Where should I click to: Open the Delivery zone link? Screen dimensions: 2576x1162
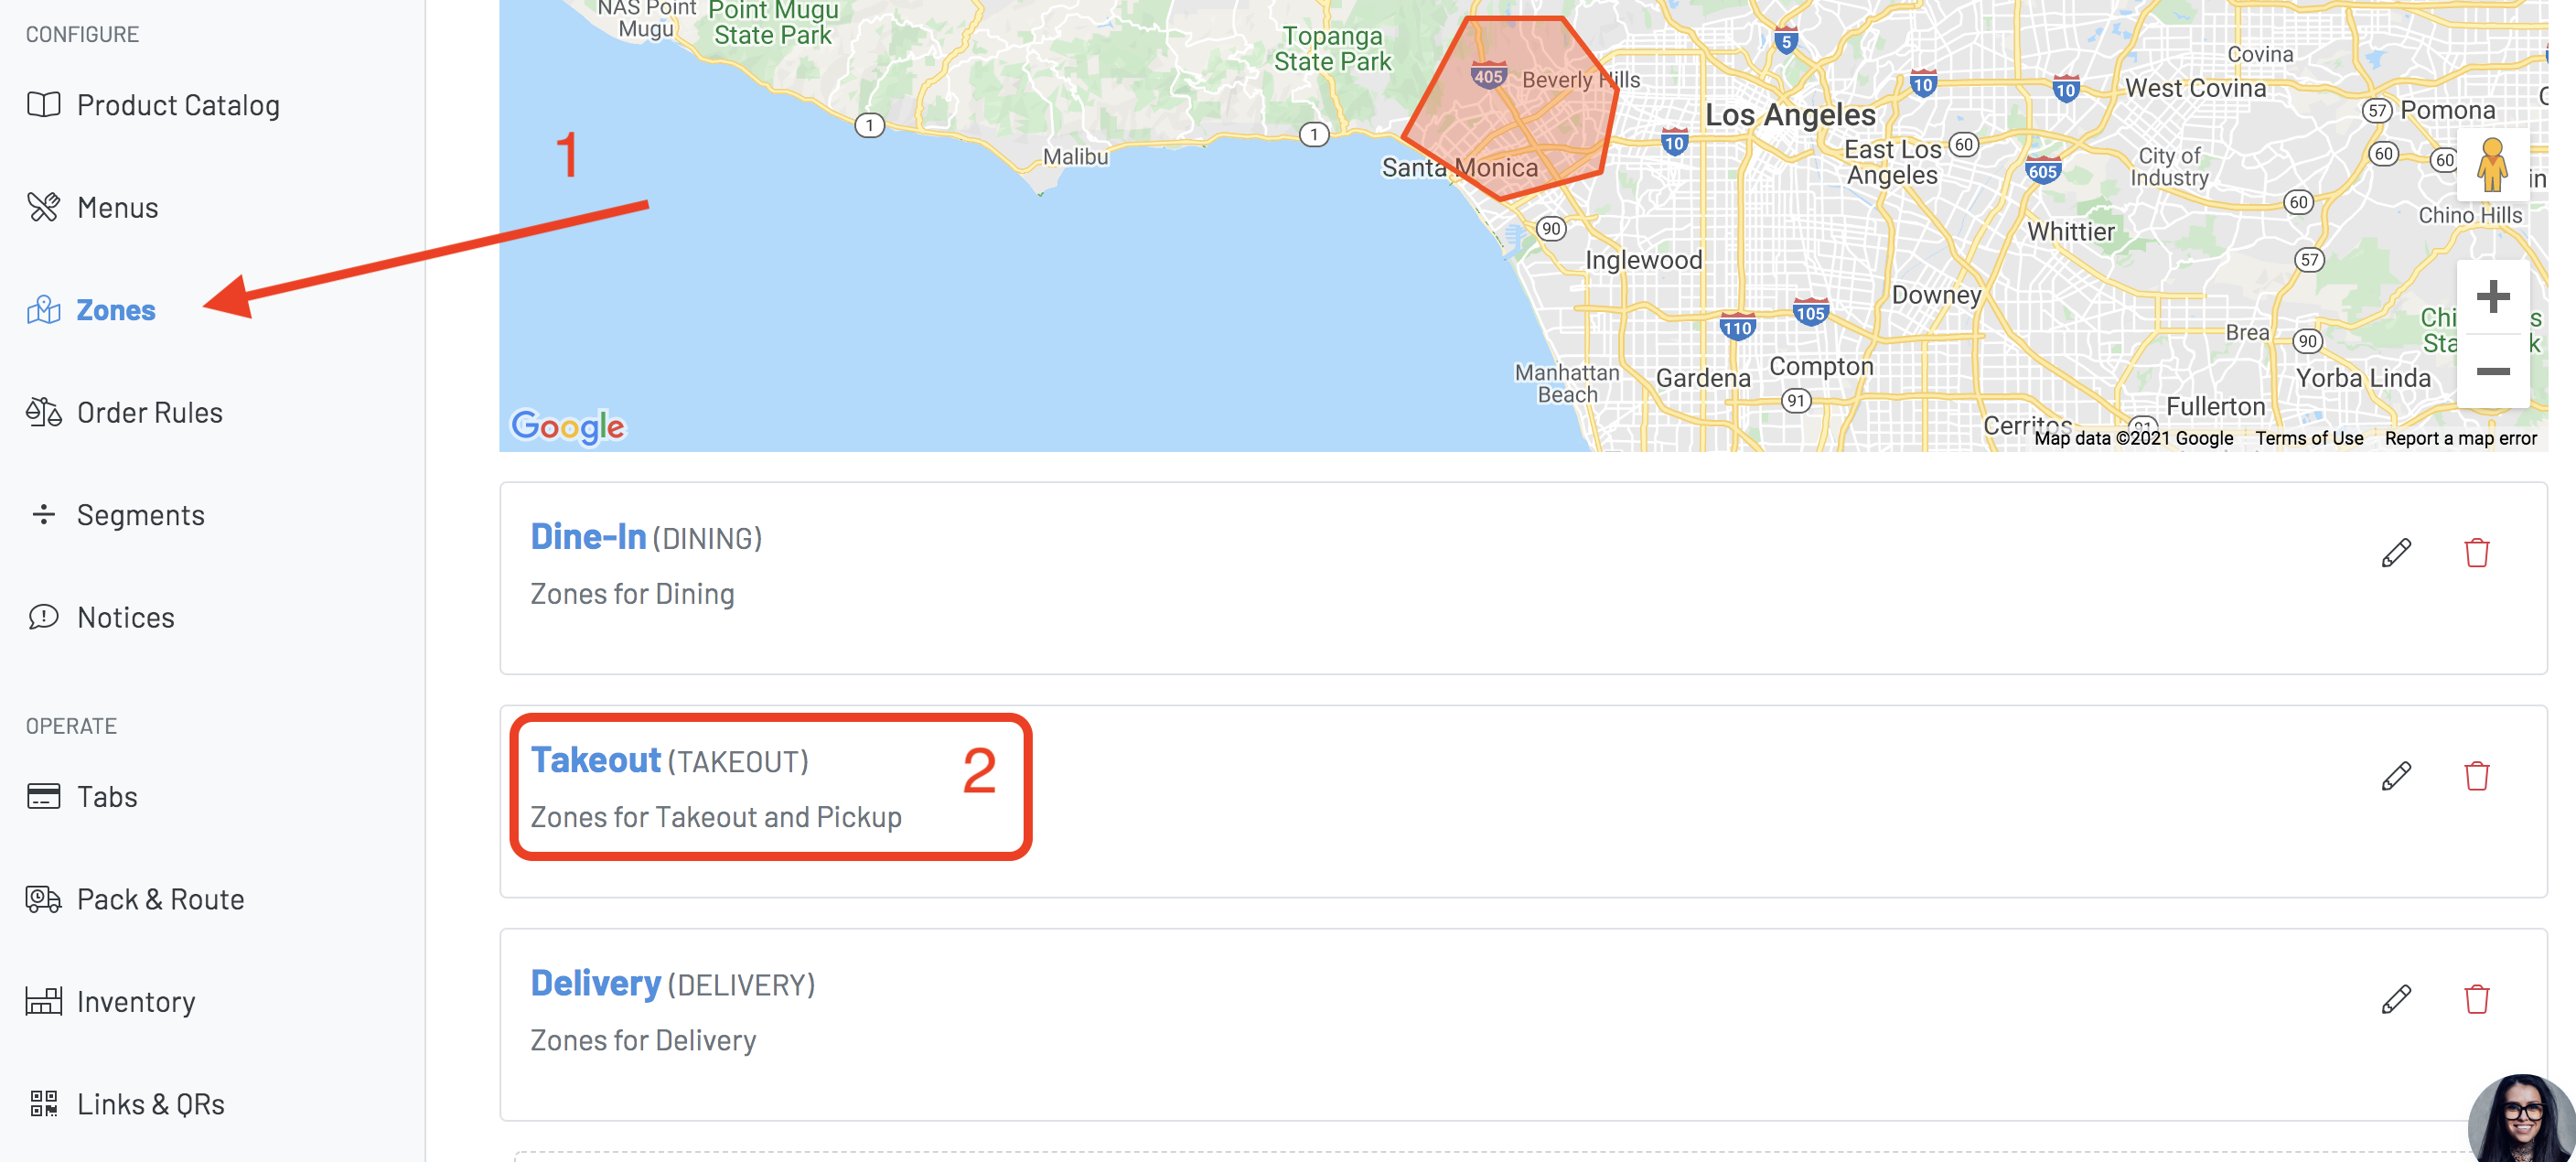pyautogui.click(x=595, y=983)
